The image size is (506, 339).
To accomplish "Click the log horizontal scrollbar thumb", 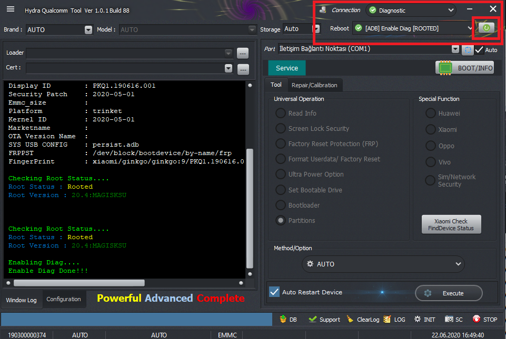I will (x=79, y=283).
